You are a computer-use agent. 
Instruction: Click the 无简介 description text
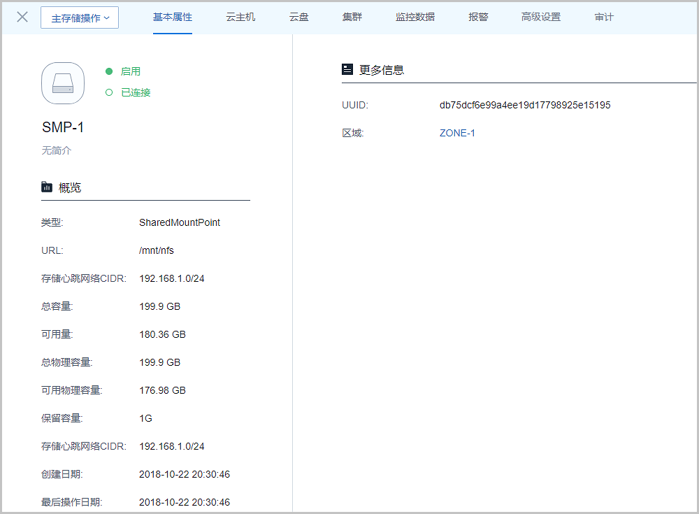pyautogui.click(x=56, y=150)
